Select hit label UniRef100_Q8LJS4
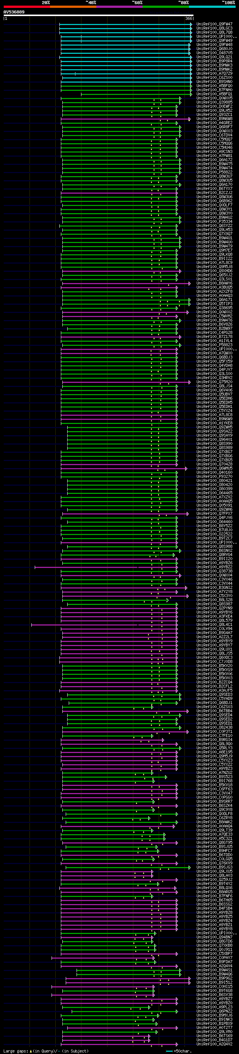 click(214, 386)
